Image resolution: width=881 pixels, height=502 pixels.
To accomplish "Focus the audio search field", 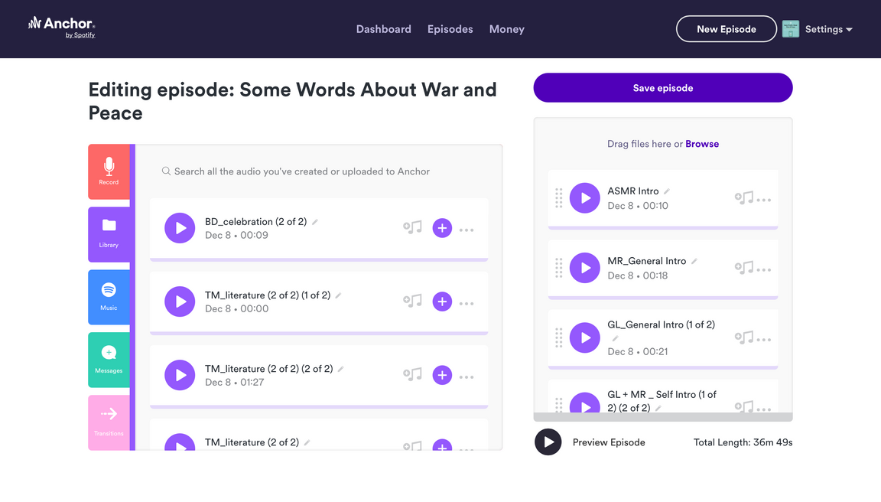I will point(319,171).
